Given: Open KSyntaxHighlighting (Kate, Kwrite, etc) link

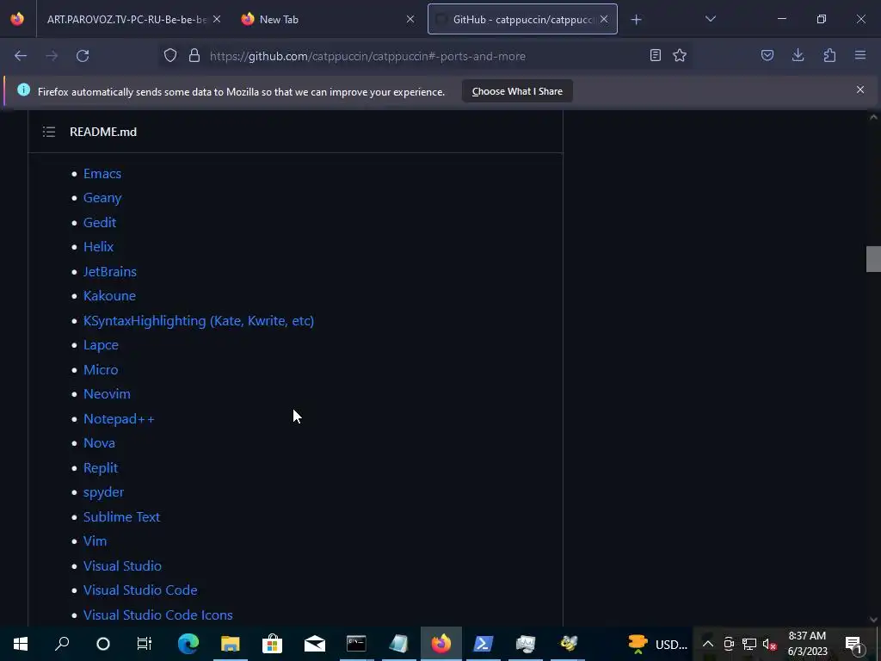Looking at the screenshot, I should coord(199,320).
